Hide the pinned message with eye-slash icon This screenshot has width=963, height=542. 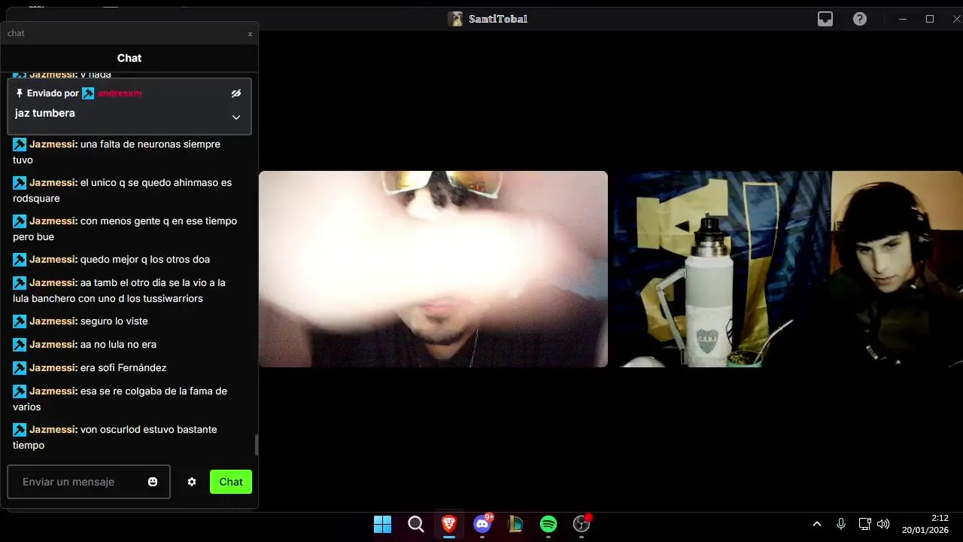(236, 93)
